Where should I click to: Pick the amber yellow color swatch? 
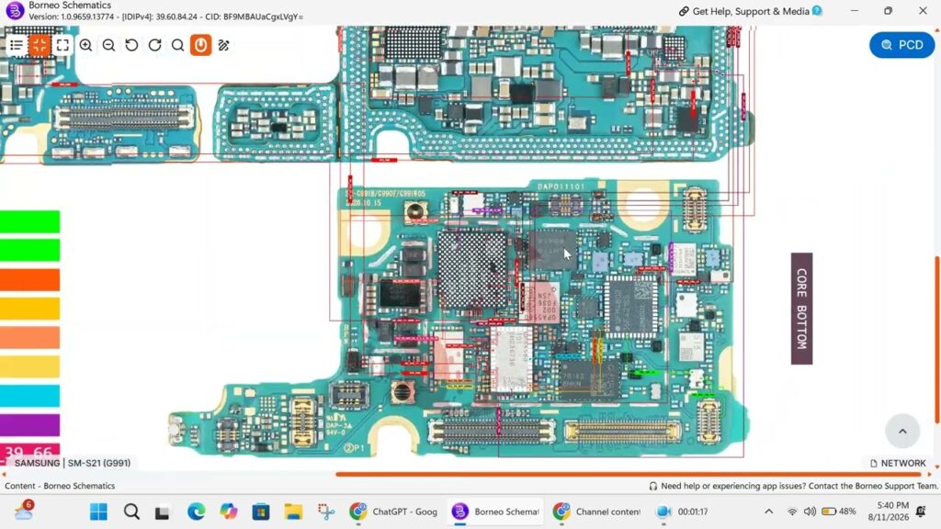[29, 309]
